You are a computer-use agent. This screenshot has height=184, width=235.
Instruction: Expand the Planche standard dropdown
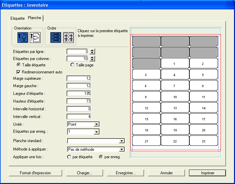[x=122, y=141]
